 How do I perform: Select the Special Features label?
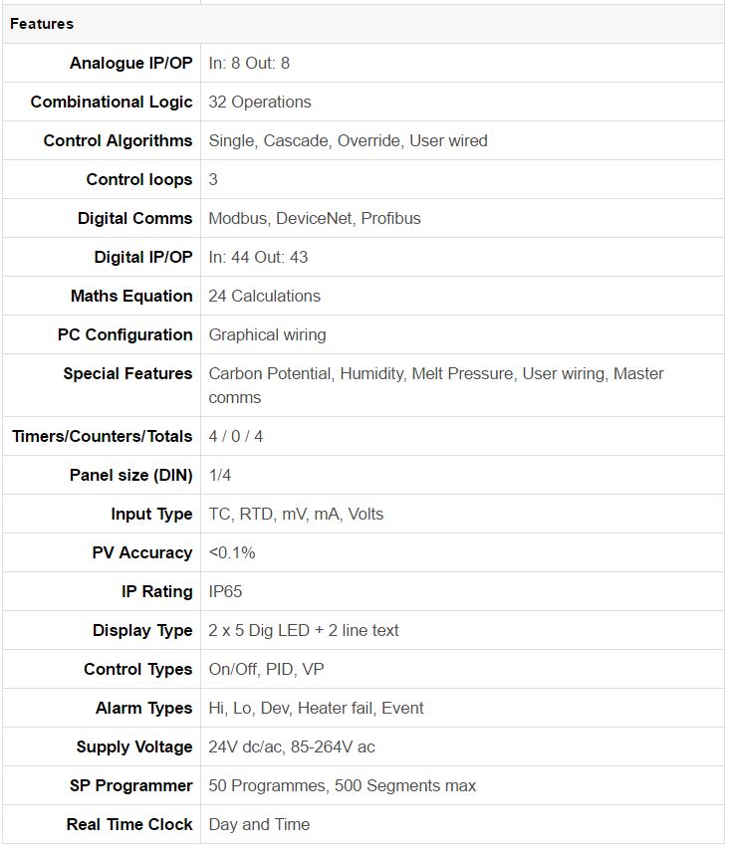click(x=127, y=373)
